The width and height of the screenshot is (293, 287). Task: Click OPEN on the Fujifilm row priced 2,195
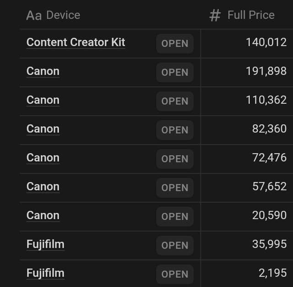click(x=175, y=274)
